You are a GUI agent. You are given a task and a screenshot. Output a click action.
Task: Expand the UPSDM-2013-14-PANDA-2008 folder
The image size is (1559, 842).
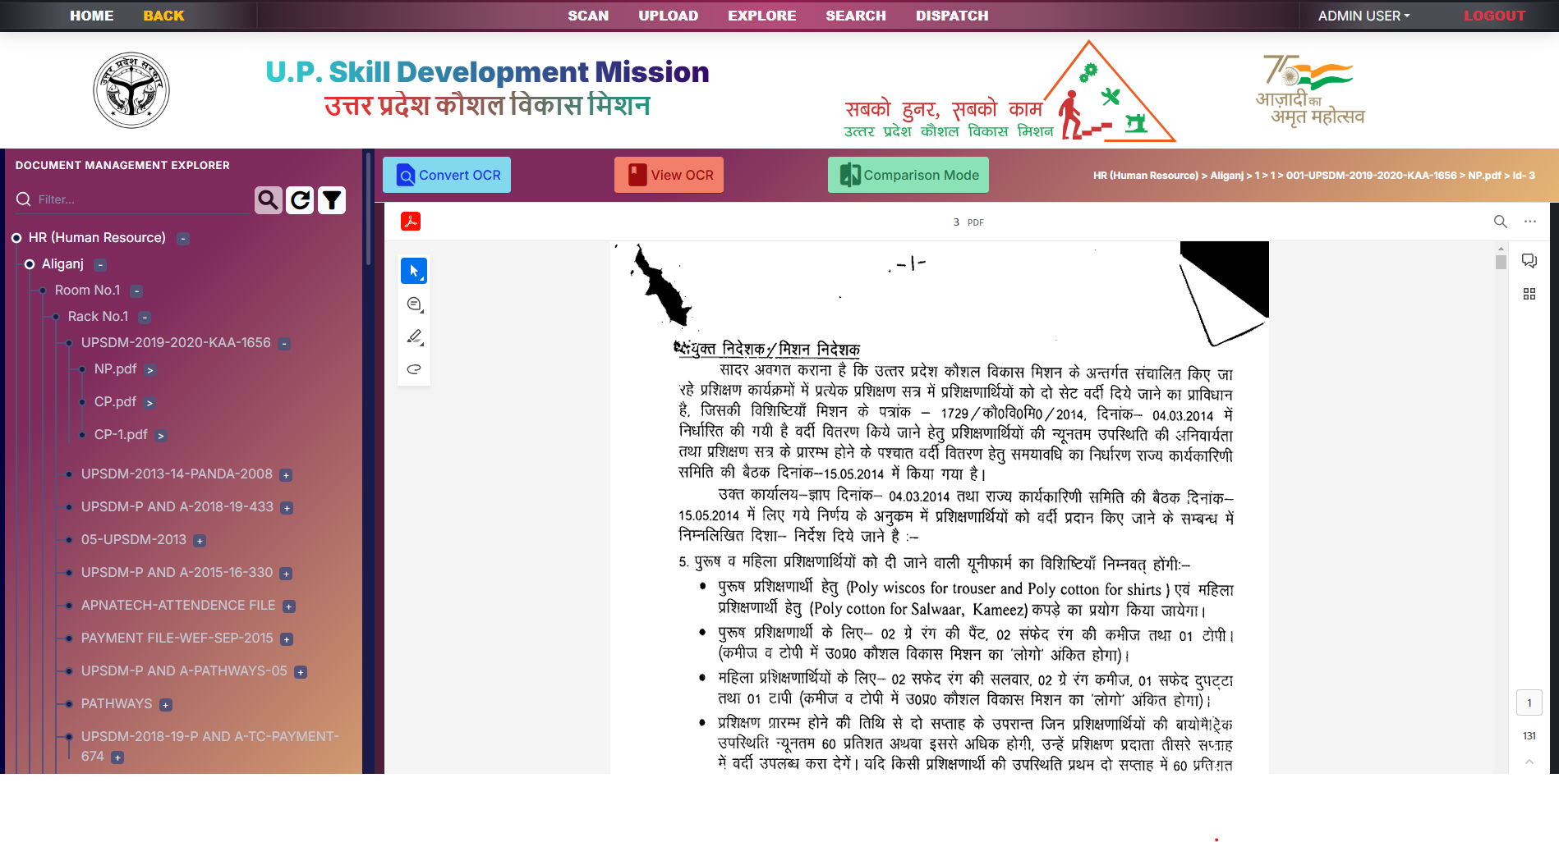286,475
